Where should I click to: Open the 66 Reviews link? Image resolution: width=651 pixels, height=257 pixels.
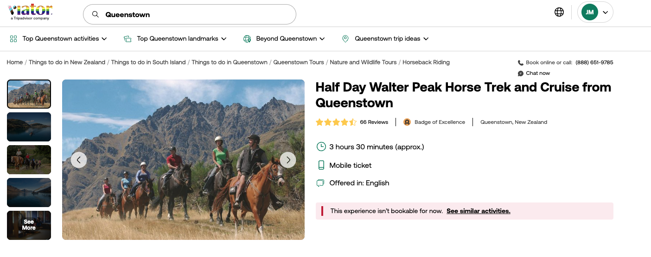[x=374, y=122]
